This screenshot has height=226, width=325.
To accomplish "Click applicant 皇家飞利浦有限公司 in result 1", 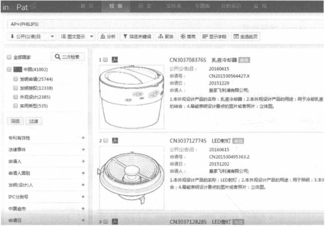I will pyautogui.click(x=229, y=90).
